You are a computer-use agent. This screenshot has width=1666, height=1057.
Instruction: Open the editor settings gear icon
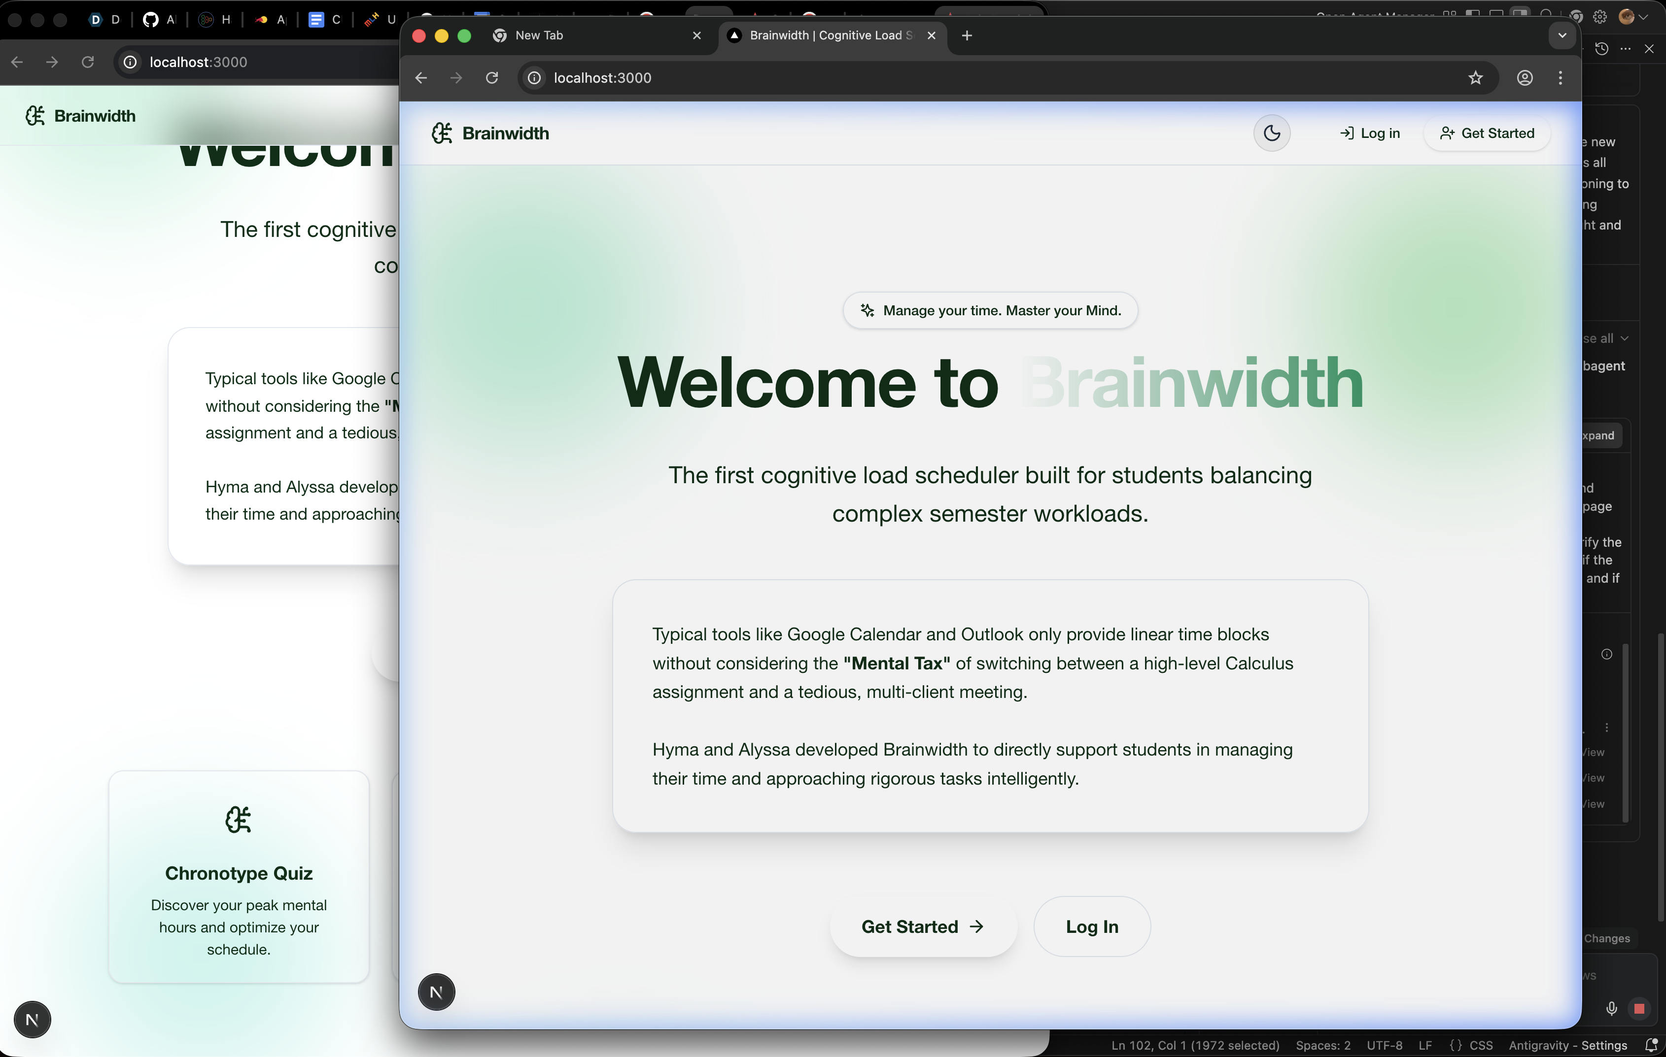1599,17
